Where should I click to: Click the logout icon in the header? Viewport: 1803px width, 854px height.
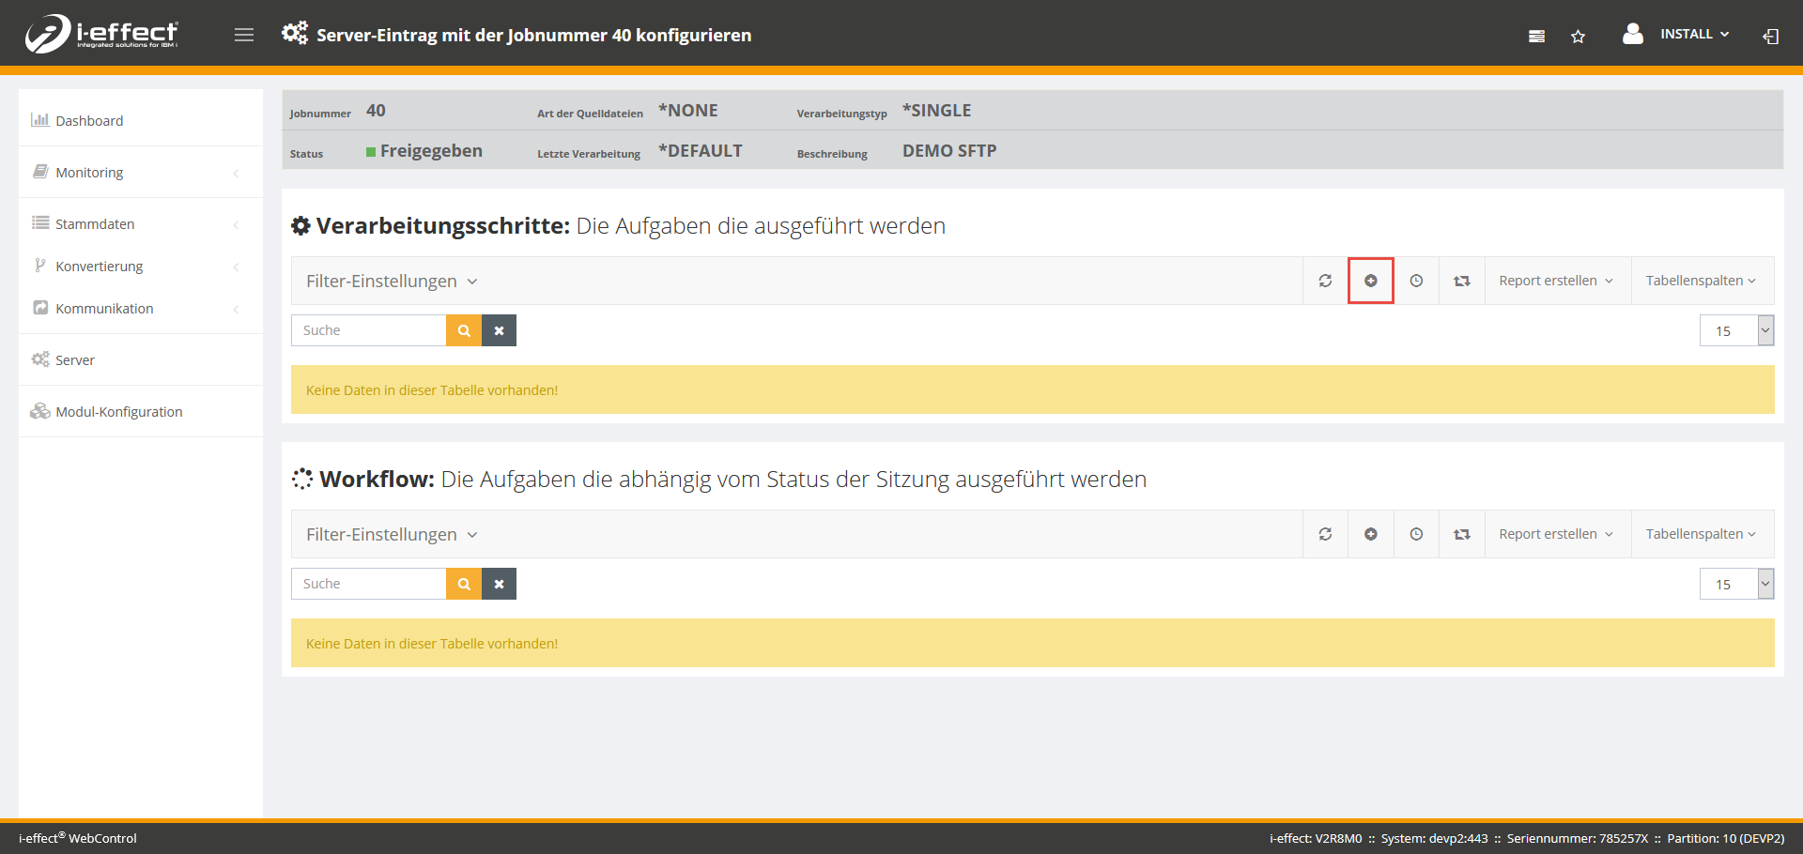(x=1770, y=36)
